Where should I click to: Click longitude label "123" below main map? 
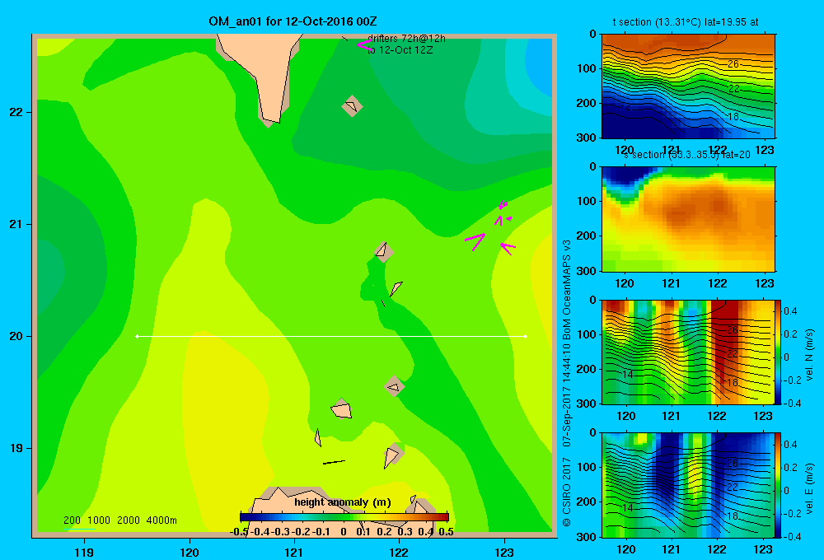coord(504,552)
